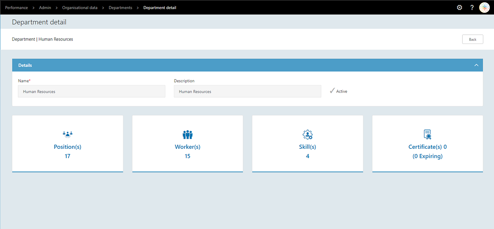Viewport: 494px width, 229px height.
Task: Click the Positions group icon
Action: click(x=68, y=135)
